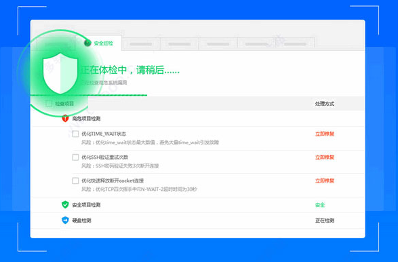
Task: Click the green check shield beside 安全项目检测
Action: click(x=65, y=204)
